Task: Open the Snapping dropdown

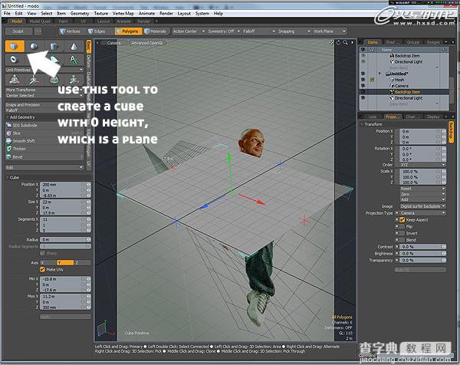Action: (x=294, y=31)
